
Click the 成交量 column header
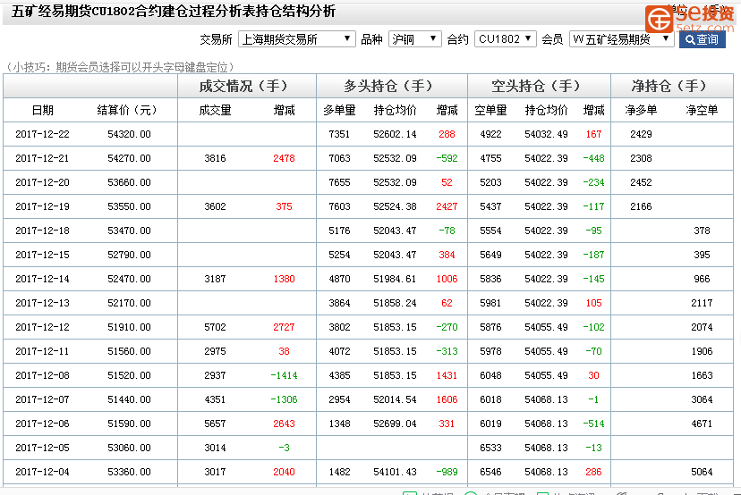[x=215, y=111]
